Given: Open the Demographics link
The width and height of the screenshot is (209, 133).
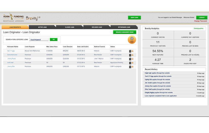Looking at the screenshot, I should 198,28.
